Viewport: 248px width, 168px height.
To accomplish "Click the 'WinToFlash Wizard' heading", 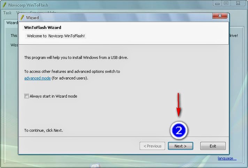I will pos(43,28).
